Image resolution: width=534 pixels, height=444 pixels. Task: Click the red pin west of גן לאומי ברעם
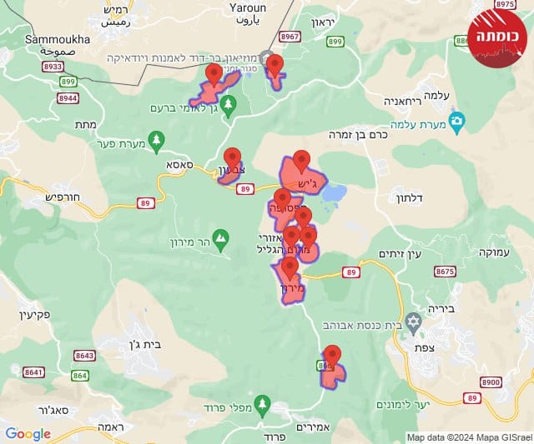(214, 75)
